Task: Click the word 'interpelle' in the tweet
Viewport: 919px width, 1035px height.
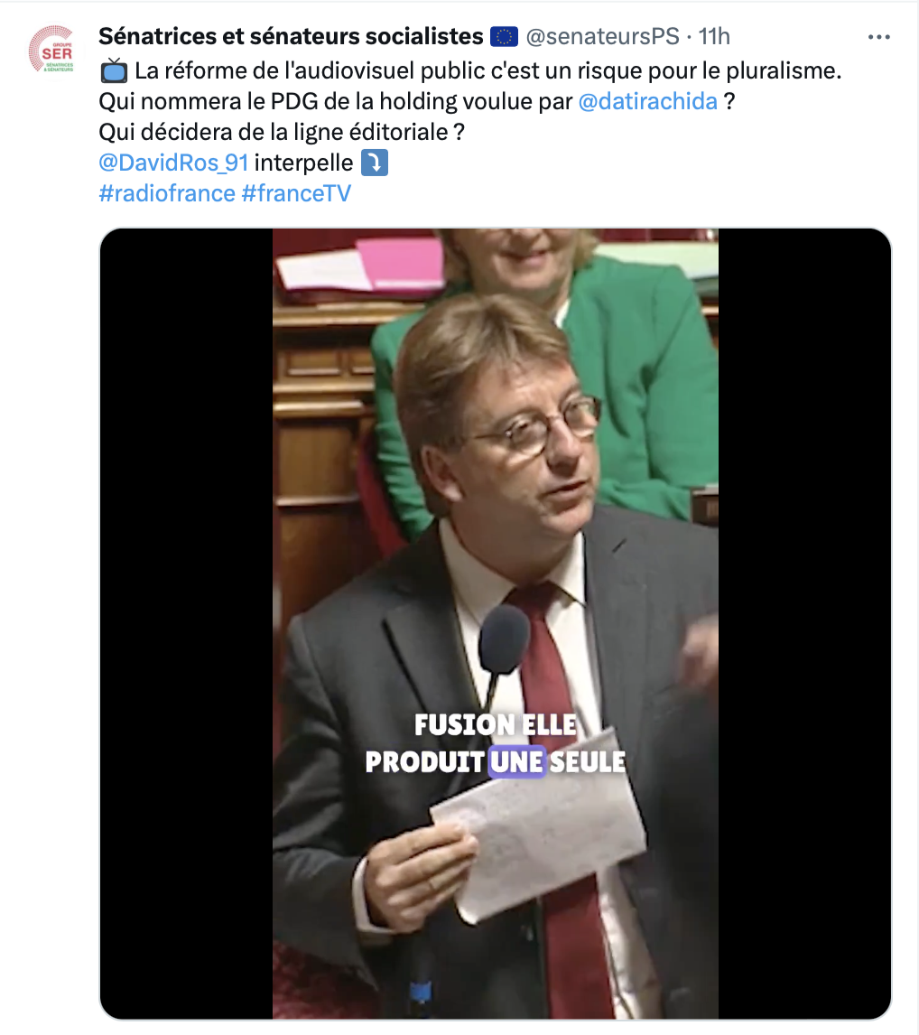Action: point(303,163)
